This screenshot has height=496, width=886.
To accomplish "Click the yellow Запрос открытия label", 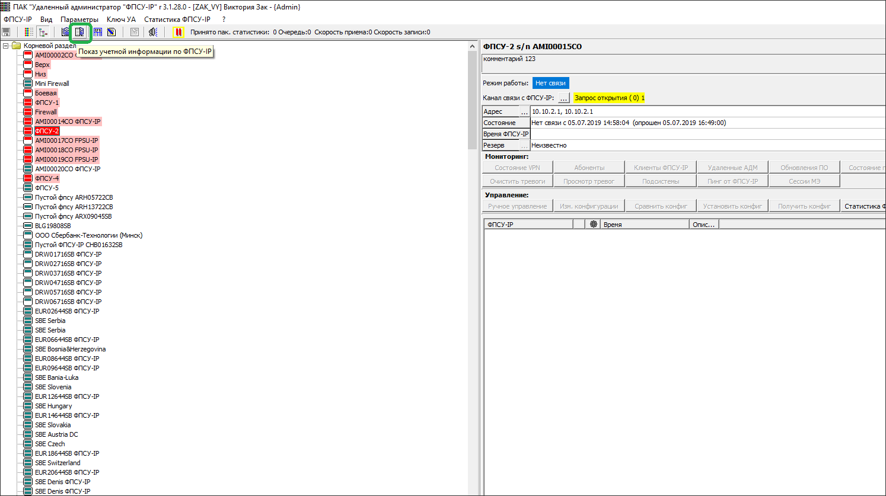I will coord(609,98).
